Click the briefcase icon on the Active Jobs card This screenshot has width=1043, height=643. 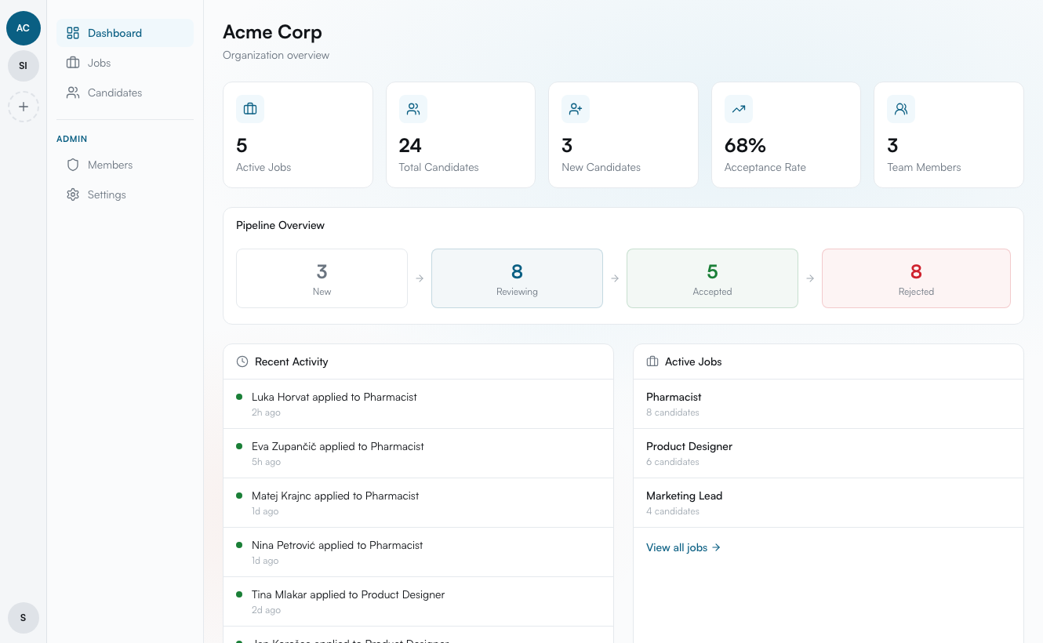(x=250, y=109)
